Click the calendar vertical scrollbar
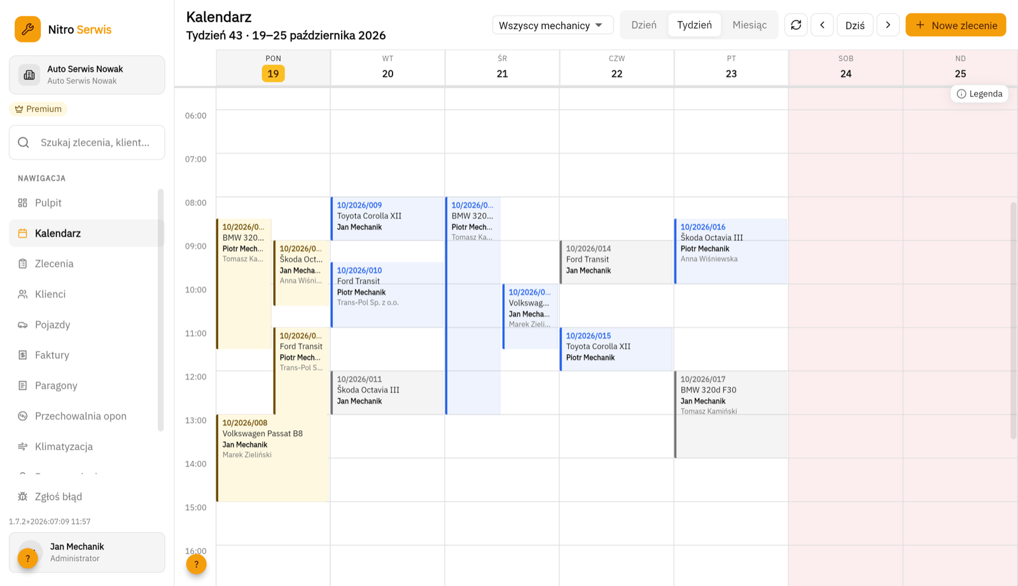 (1014, 320)
